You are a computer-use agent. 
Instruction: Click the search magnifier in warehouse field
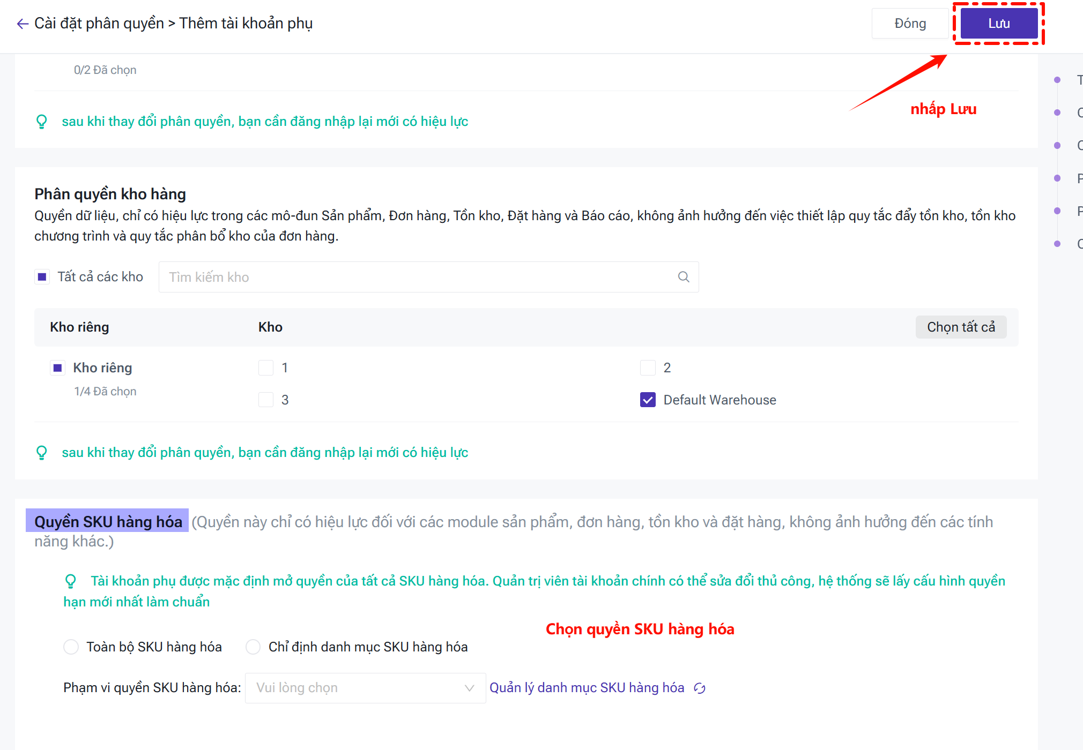(684, 277)
